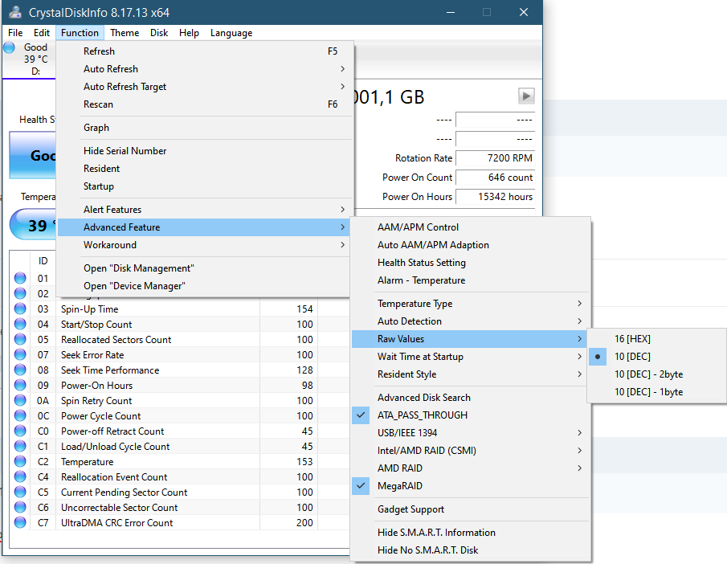The height and width of the screenshot is (564, 727).
Task: Select 16 [HEX] raw values format
Action: point(656,339)
